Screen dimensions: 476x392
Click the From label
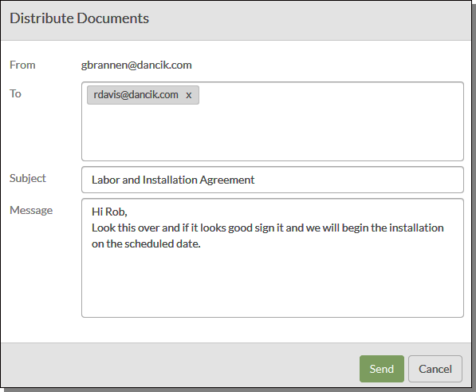[22, 65]
